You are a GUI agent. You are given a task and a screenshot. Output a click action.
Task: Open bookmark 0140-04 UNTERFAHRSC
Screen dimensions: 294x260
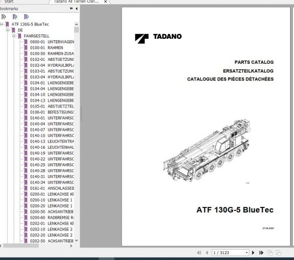click(52, 124)
